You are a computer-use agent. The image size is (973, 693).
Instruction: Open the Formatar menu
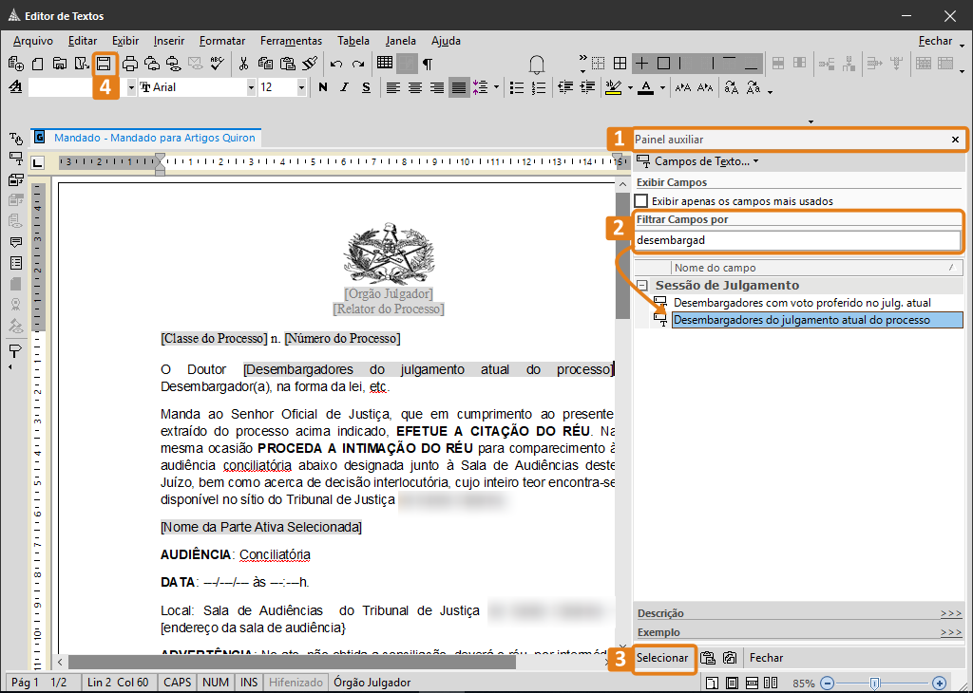[x=222, y=41]
